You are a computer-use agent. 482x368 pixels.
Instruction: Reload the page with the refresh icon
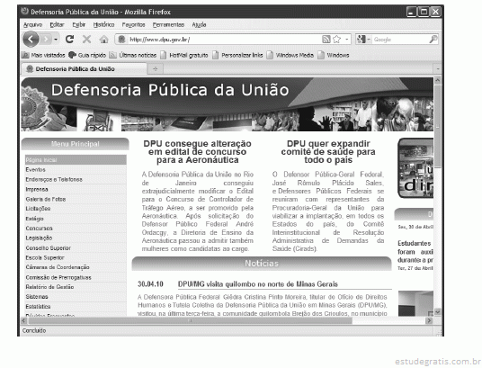point(70,39)
